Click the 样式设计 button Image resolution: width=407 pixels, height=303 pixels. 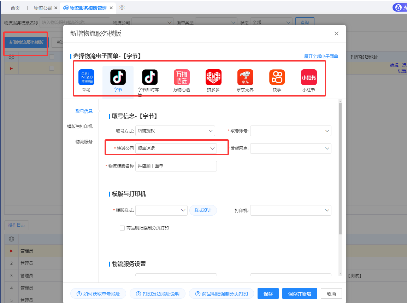click(x=203, y=210)
